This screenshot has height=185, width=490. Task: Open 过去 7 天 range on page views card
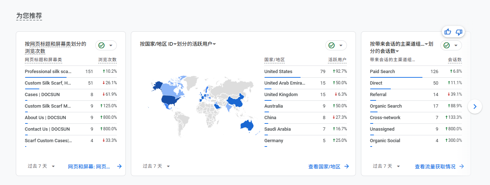(x=41, y=166)
